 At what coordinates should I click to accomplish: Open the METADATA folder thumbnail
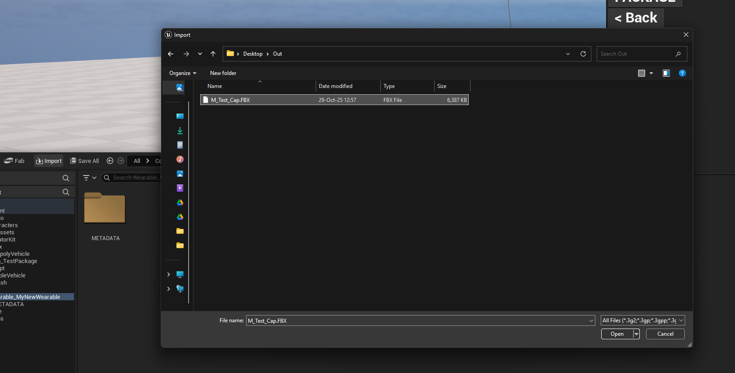point(105,209)
